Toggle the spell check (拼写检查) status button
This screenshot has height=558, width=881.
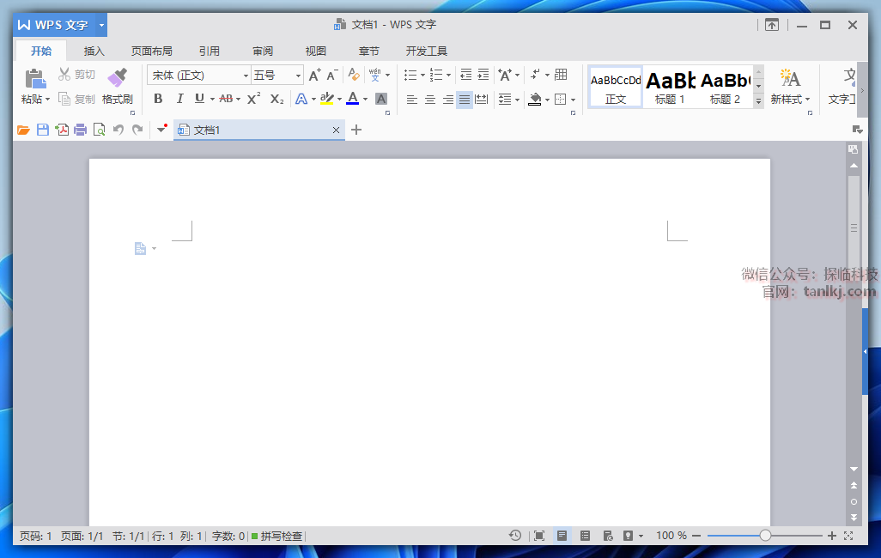tap(276, 536)
